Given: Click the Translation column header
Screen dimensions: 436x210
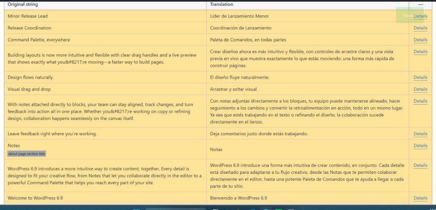Looking at the screenshot, I should [221, 4].
